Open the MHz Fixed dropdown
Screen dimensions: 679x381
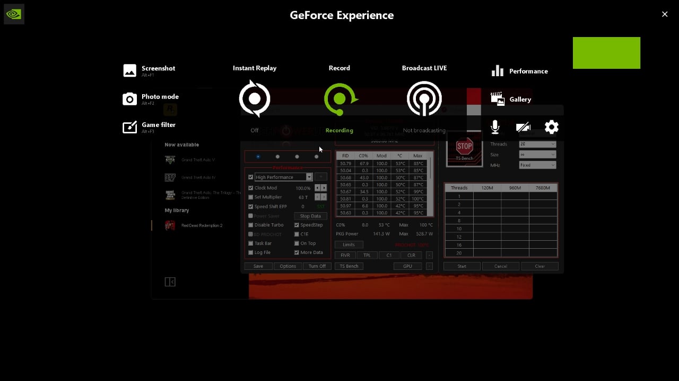pos(537,165)
